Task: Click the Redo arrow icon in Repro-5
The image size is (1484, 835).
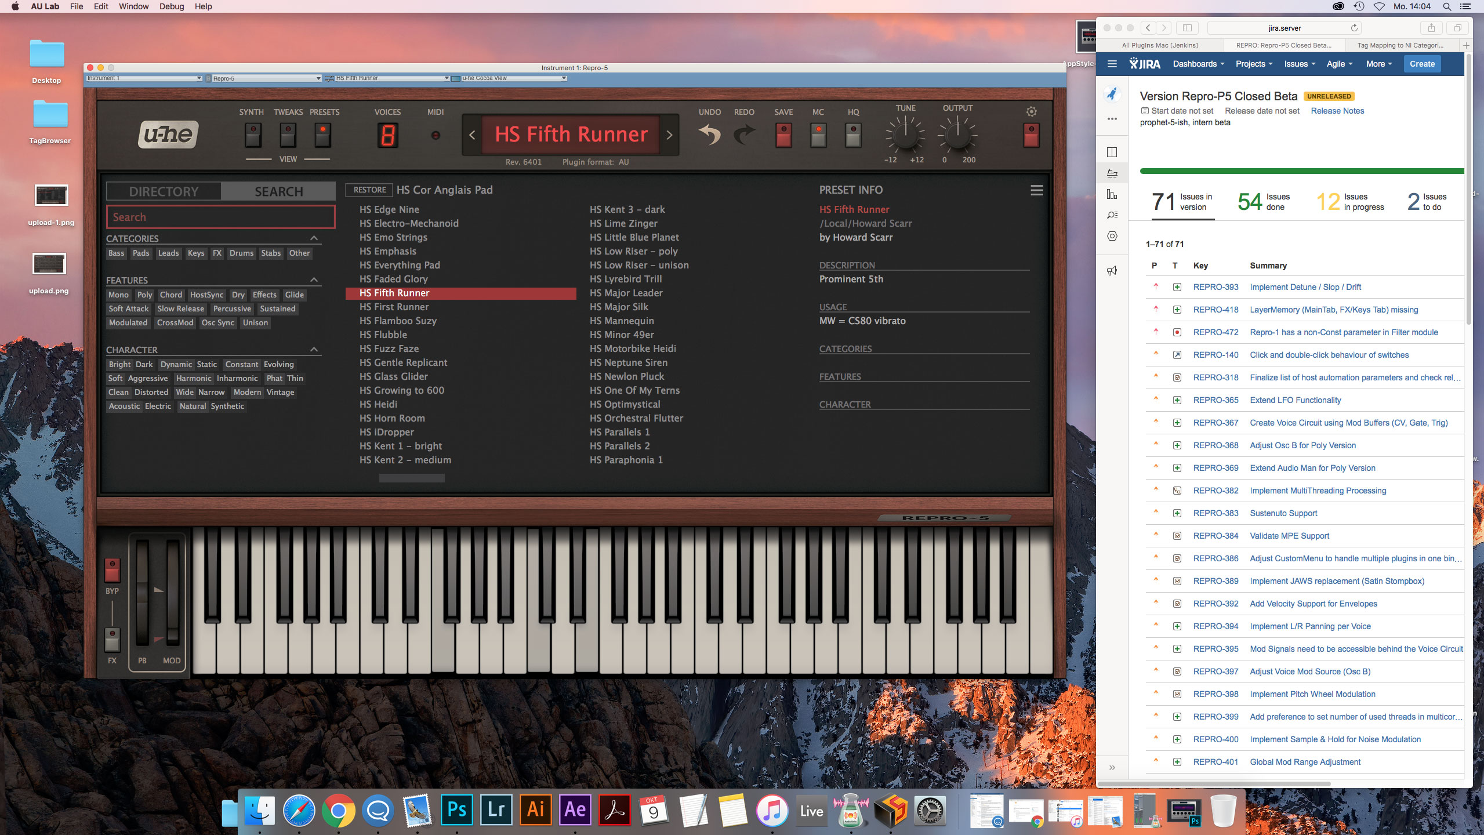Action: (x=744, y=135)
